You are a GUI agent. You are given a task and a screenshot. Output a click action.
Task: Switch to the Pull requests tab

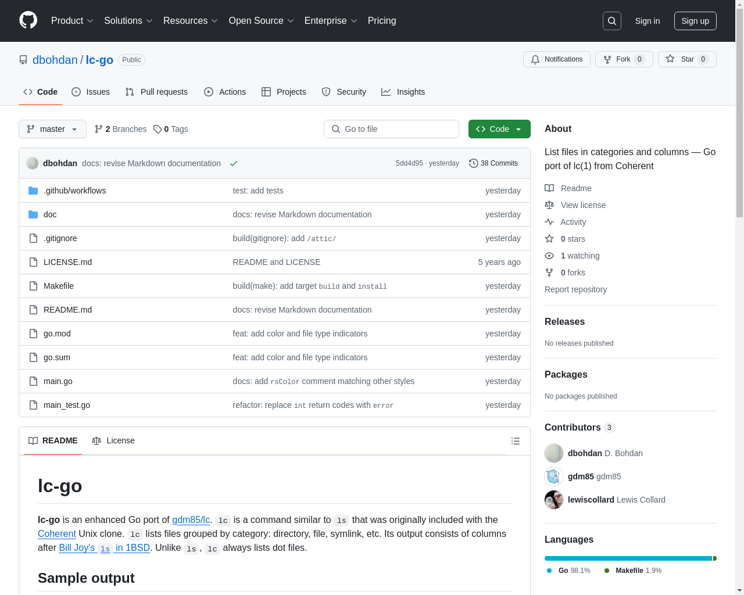(x=156, y=92)
